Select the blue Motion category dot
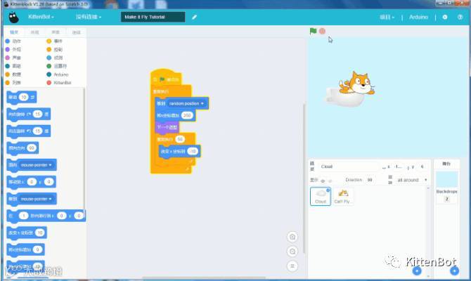This screenshot has width=471, height=281. click(x=8, y=41)
